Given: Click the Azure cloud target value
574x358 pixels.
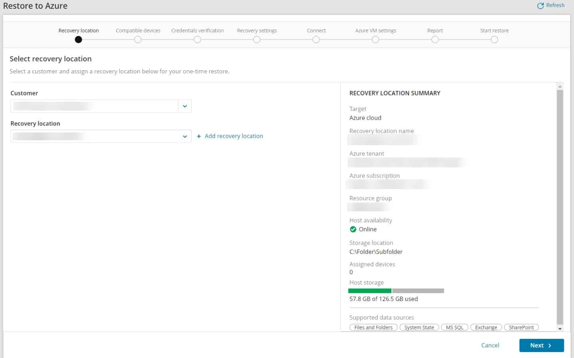Looking at the screenshot, I should (365, 118).
